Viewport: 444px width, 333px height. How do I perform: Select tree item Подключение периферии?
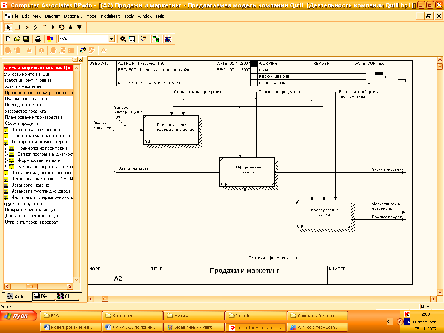click(x=42, y=148)
